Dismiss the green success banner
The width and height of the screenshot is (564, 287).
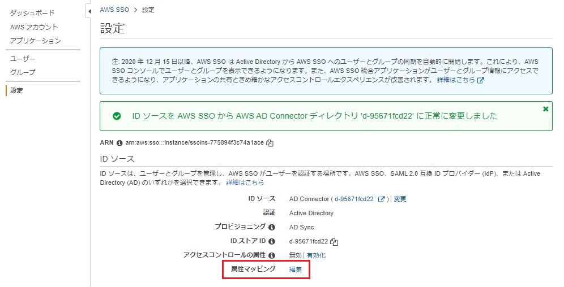coord(546,108)
